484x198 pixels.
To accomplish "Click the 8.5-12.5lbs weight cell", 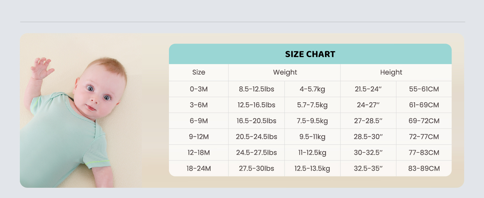I will [x=257, y=89].
